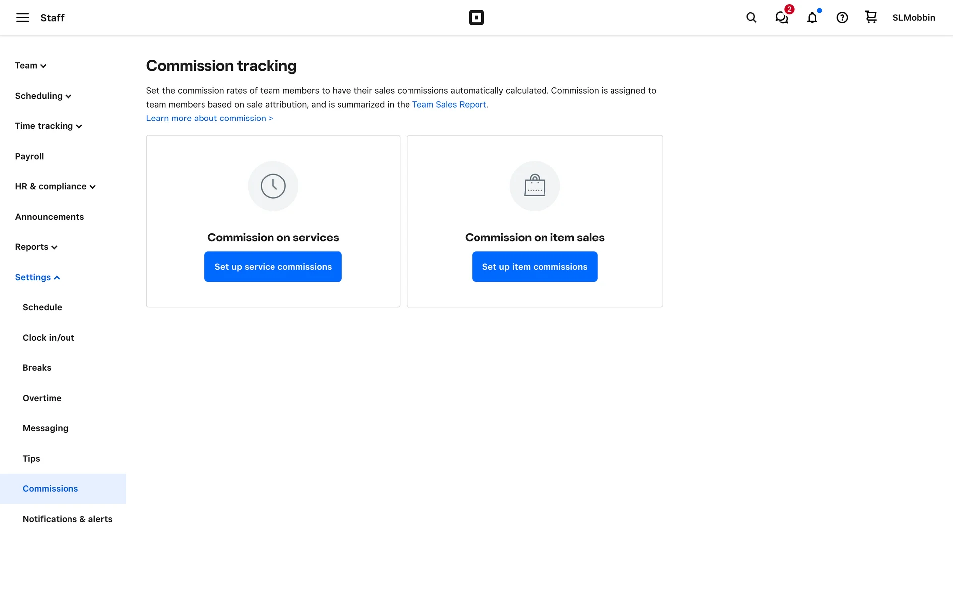Click the help question mark icon
This screenshot has height=595, width=953.
[842, 18]
